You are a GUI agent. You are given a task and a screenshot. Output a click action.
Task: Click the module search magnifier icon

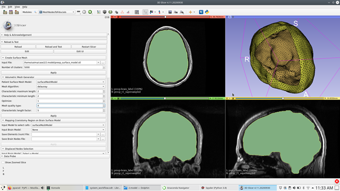(x=35, y=12)
